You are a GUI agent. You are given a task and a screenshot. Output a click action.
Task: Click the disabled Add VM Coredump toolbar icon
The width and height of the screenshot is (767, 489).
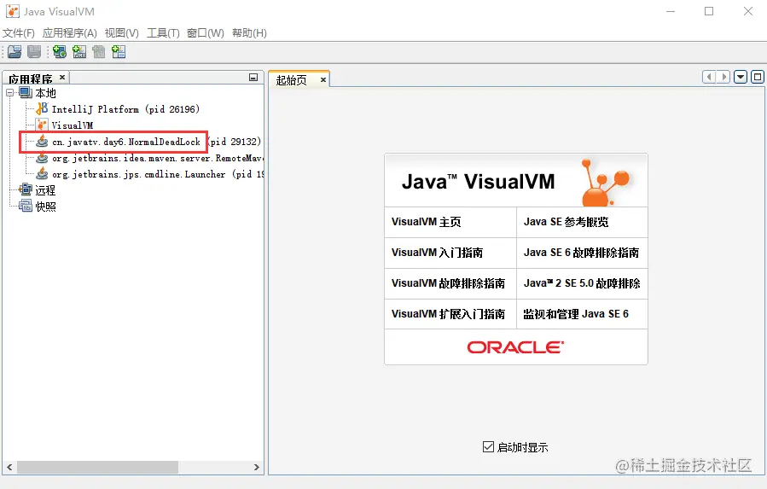tap(99, 52)
